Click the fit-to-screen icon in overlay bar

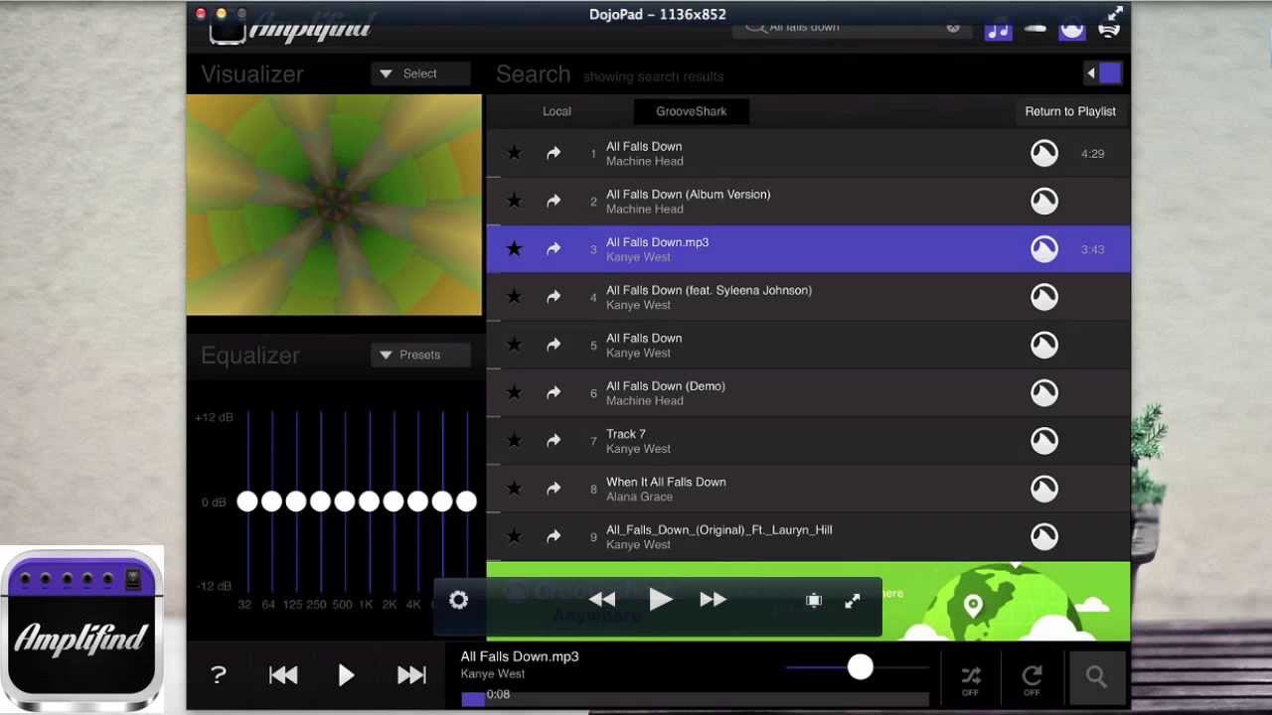tap(814, 600)
